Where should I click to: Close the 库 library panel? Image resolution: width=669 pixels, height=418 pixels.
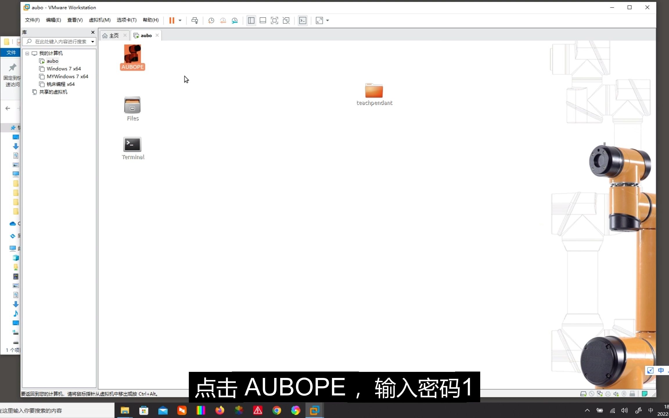point(93,32)
